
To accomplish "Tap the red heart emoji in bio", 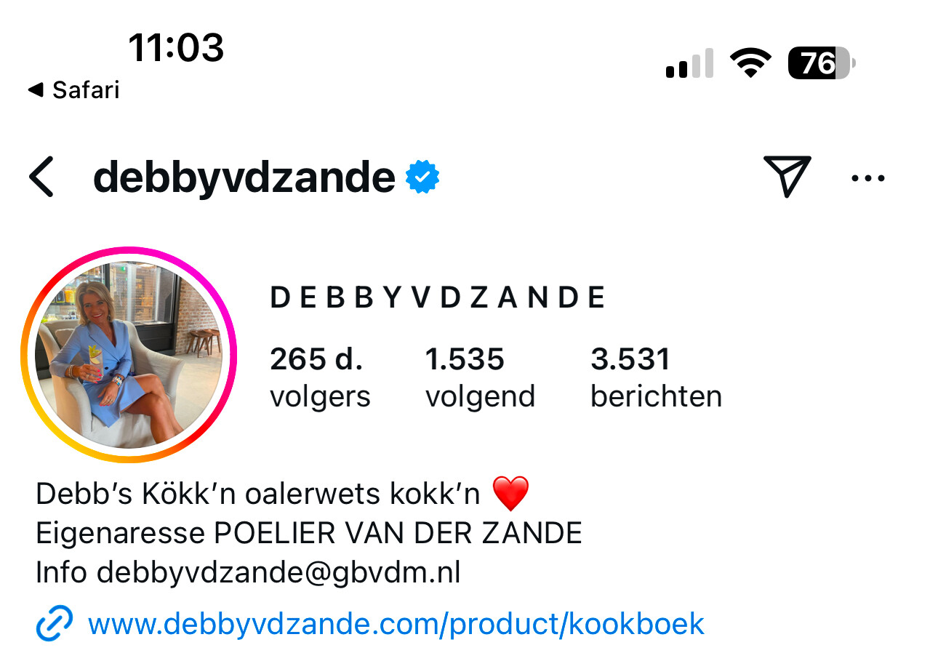I will (x=510, y=494).
